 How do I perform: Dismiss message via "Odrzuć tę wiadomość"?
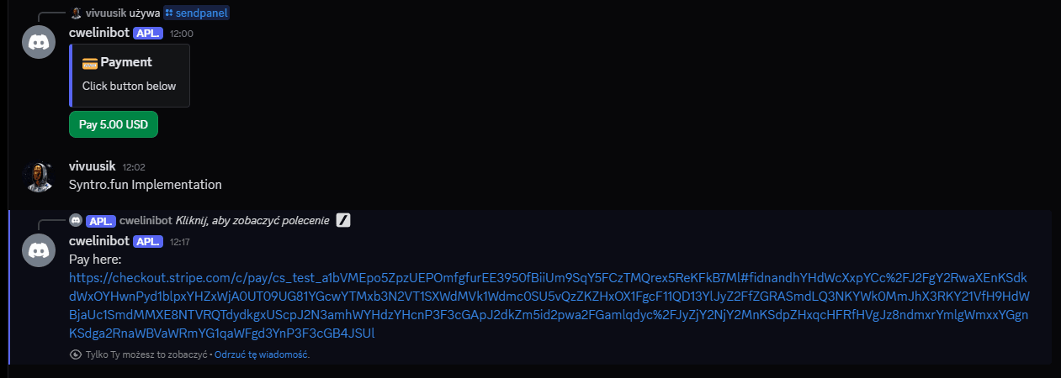click(262, 355)
